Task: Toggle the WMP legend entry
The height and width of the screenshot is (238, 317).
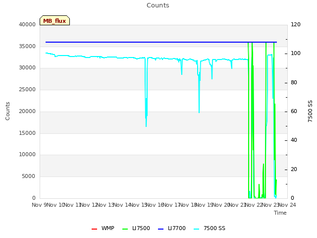Action: (x=103, y=228)
